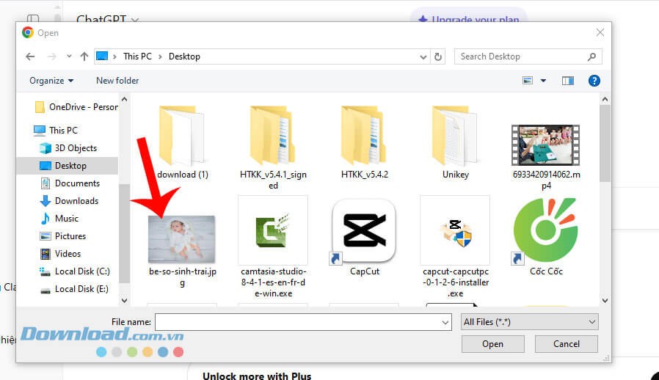Image resolution: width=659 pixels, height=380 pixels.
Task: Open the view options dropdown arrow
Action: tap(543, 81)
